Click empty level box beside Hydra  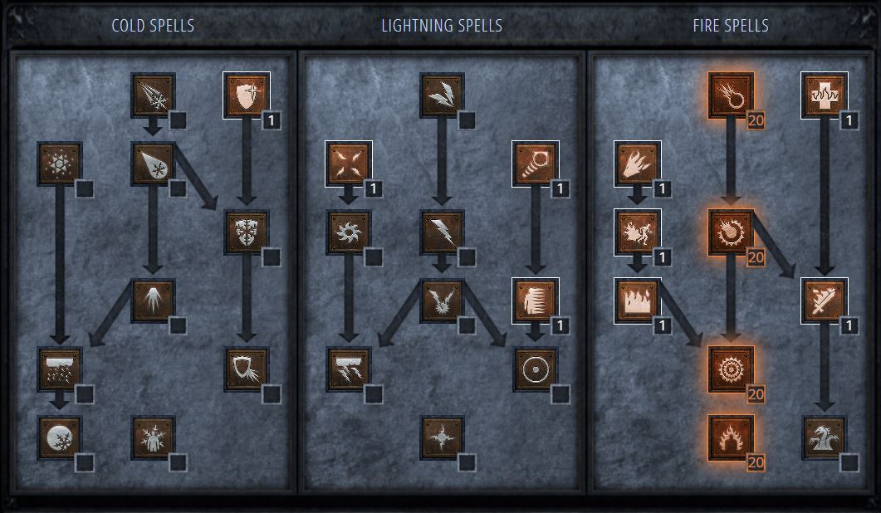[849, 463]
